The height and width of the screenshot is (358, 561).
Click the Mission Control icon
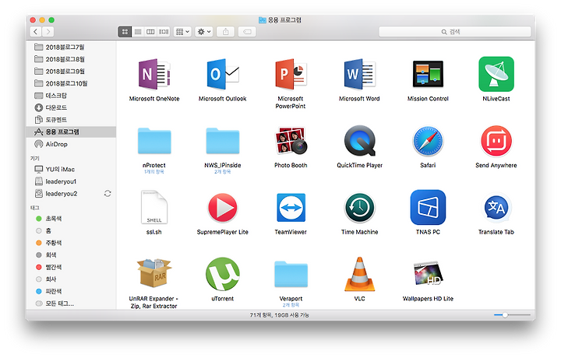click(x=428, y=74)
